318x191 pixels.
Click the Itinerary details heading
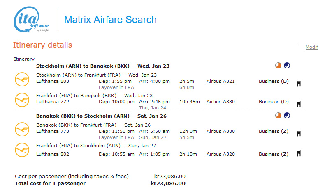coord(42,45)
